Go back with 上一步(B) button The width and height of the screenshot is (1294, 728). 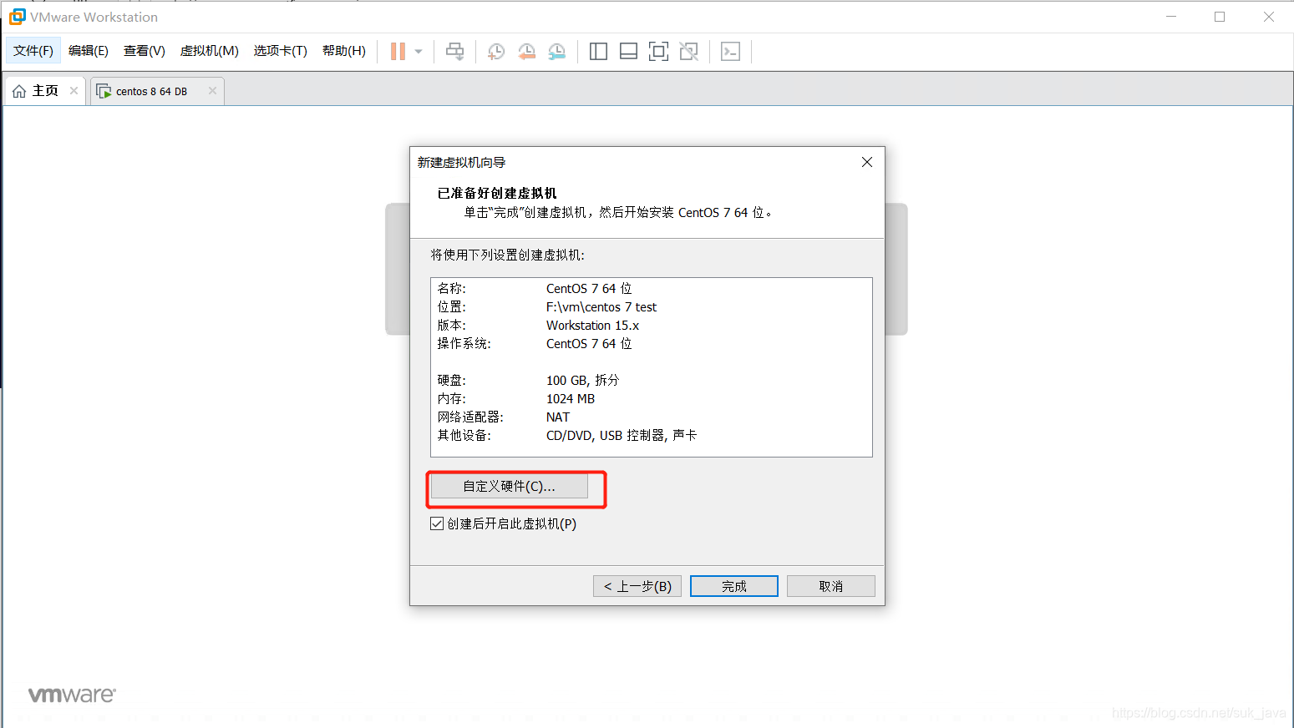[x=637, y=585]
